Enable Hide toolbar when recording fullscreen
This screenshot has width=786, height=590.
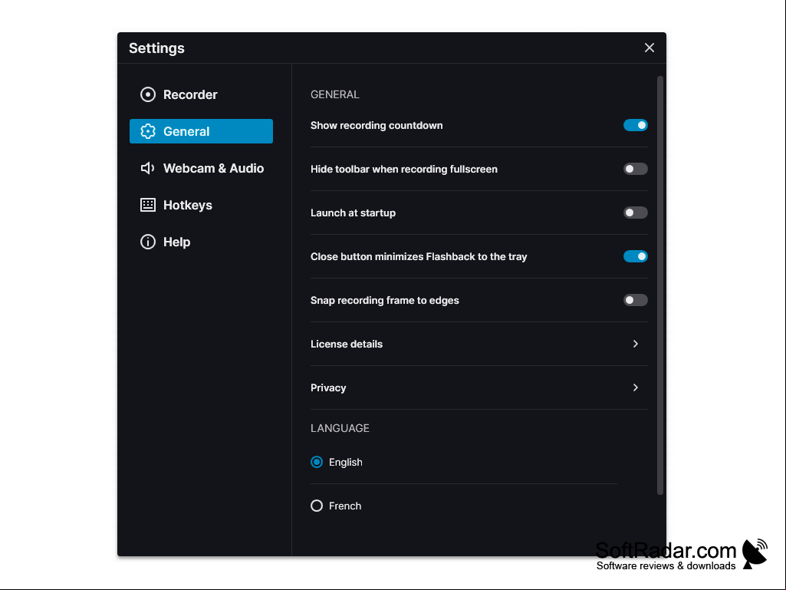635,169
